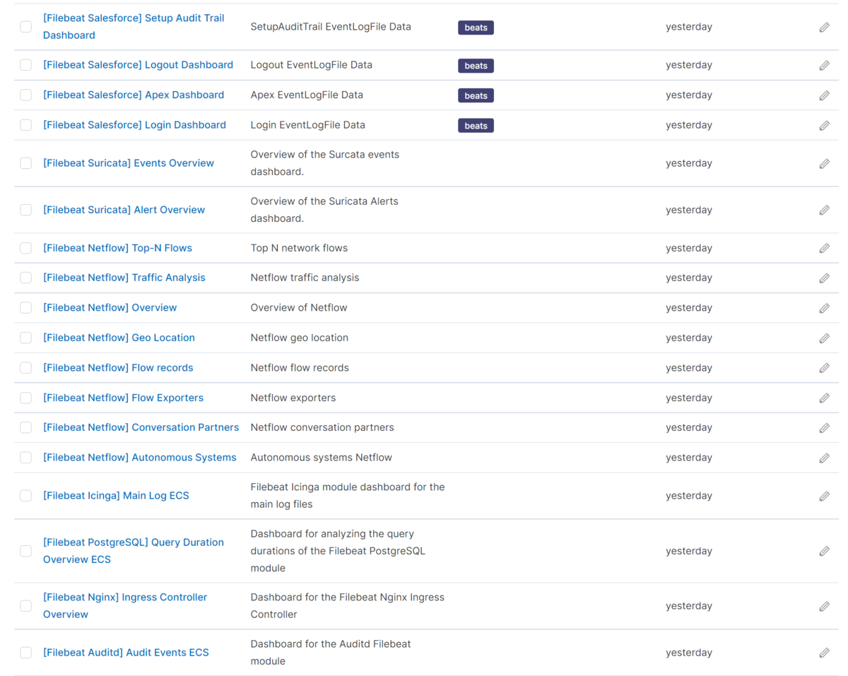Select checkbox for Setup Audit Trail Dashboard
848x676 pixels.
click(25, 27)
